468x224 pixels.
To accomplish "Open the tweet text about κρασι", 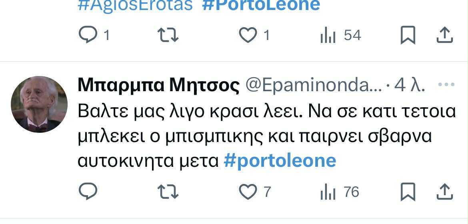I will [x=267, y=136].
